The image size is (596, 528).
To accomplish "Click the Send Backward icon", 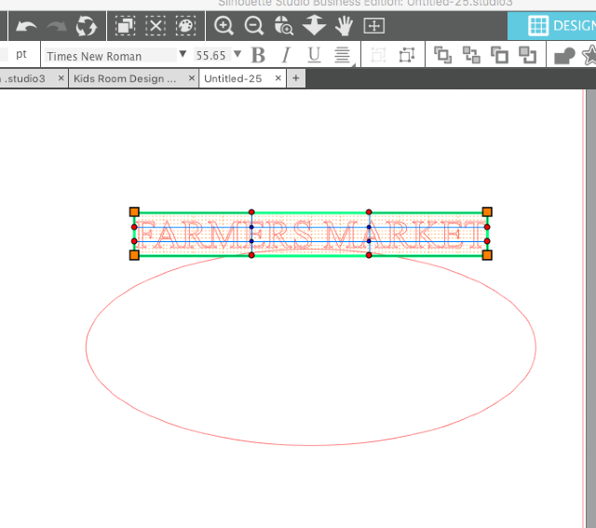I will (528, 55).
